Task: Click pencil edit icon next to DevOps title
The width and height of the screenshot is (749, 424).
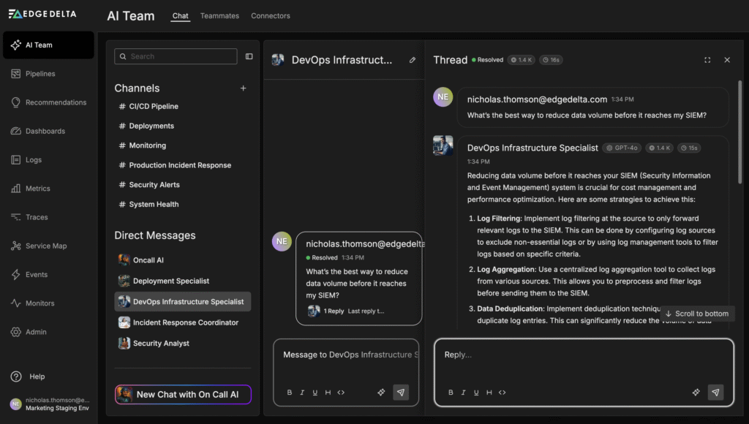Action: click(413, 60)
